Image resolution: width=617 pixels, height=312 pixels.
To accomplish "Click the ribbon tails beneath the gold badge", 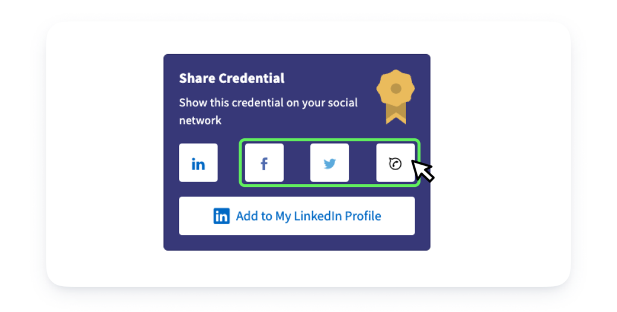I will 396,114.
